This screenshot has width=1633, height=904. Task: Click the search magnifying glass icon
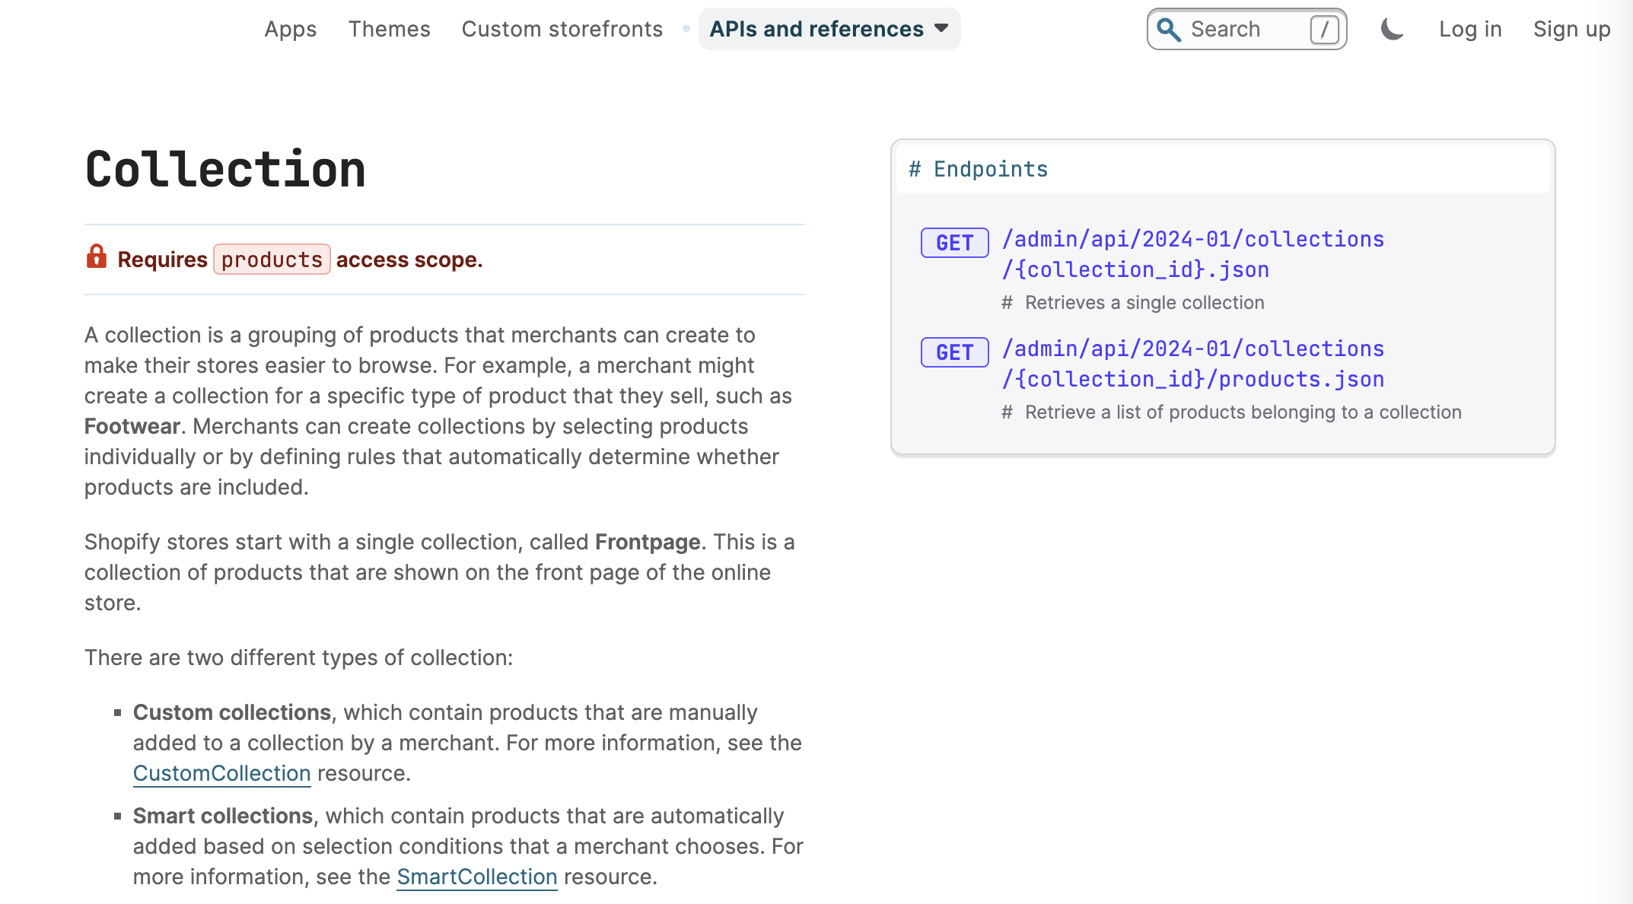click(x=1170, y=29)
